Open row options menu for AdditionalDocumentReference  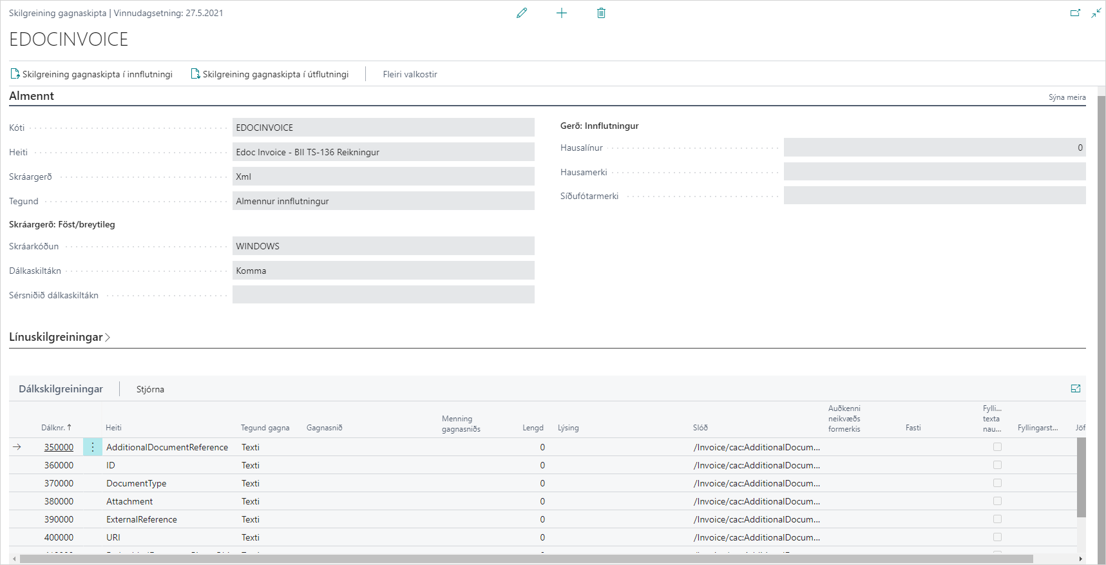(x=93, y=447)
